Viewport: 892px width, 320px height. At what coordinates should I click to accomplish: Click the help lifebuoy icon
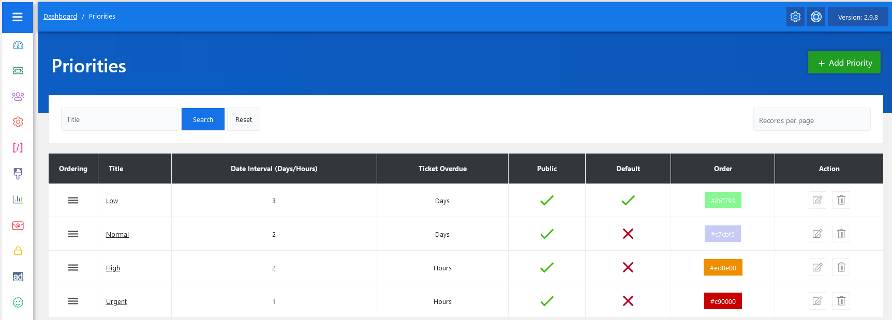[816, 17]
